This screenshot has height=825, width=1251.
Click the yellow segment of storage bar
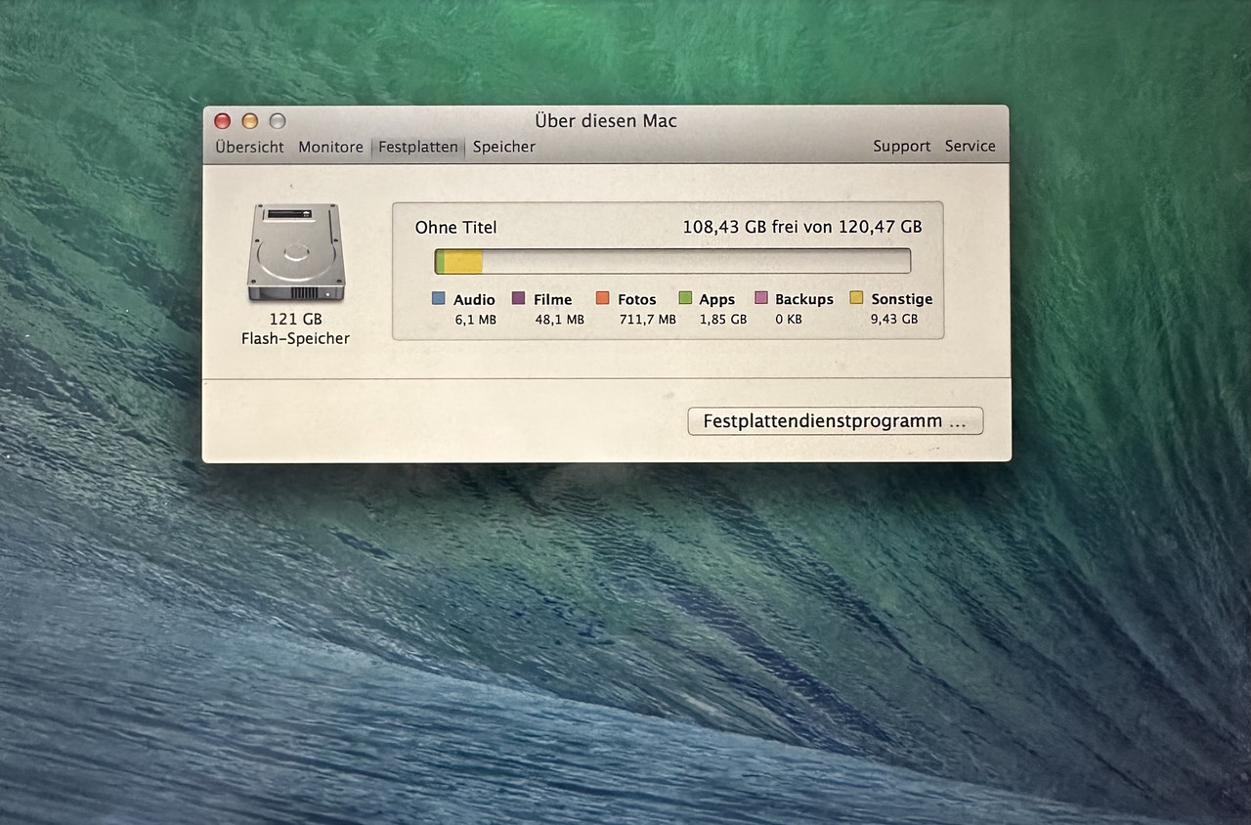464,261
